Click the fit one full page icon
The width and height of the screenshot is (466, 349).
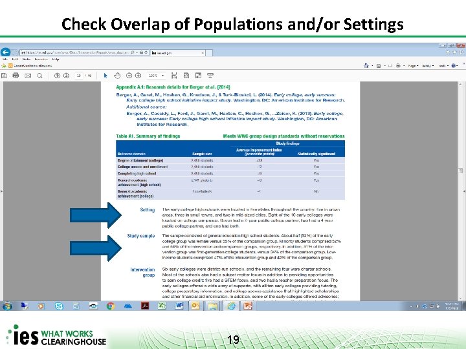click(x=186, y=76)
